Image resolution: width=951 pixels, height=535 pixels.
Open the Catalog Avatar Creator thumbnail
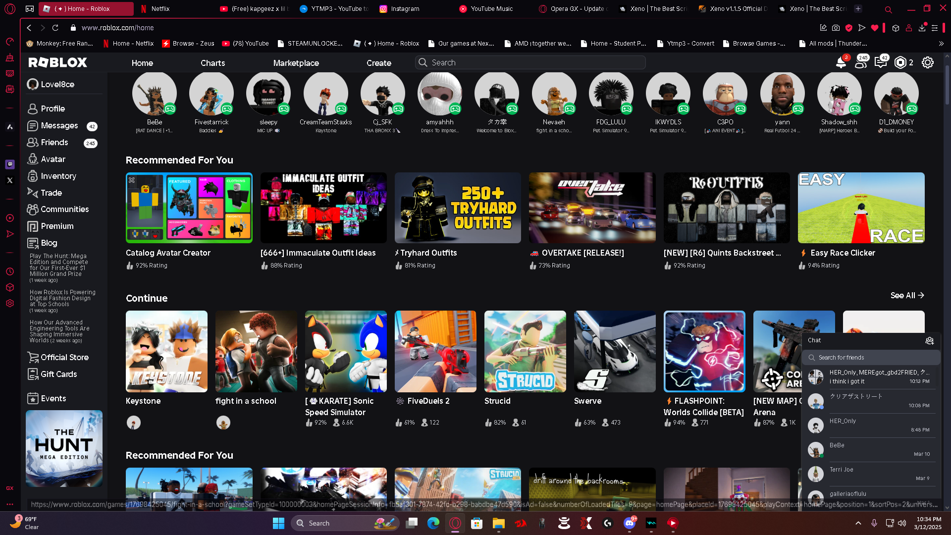click(x=189, y=208)
